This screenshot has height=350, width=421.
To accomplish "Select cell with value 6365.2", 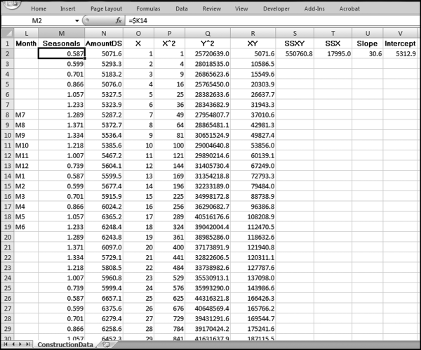I will [x=104, y=217].
